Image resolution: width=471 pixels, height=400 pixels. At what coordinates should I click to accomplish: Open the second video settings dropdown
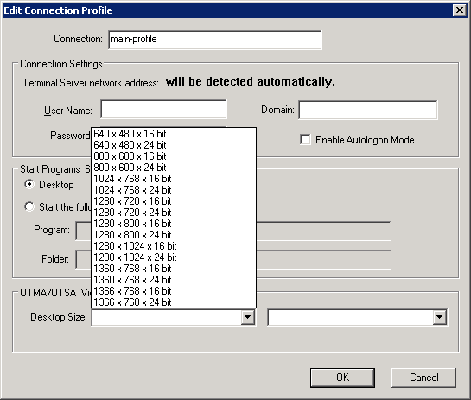coord(439,317)
